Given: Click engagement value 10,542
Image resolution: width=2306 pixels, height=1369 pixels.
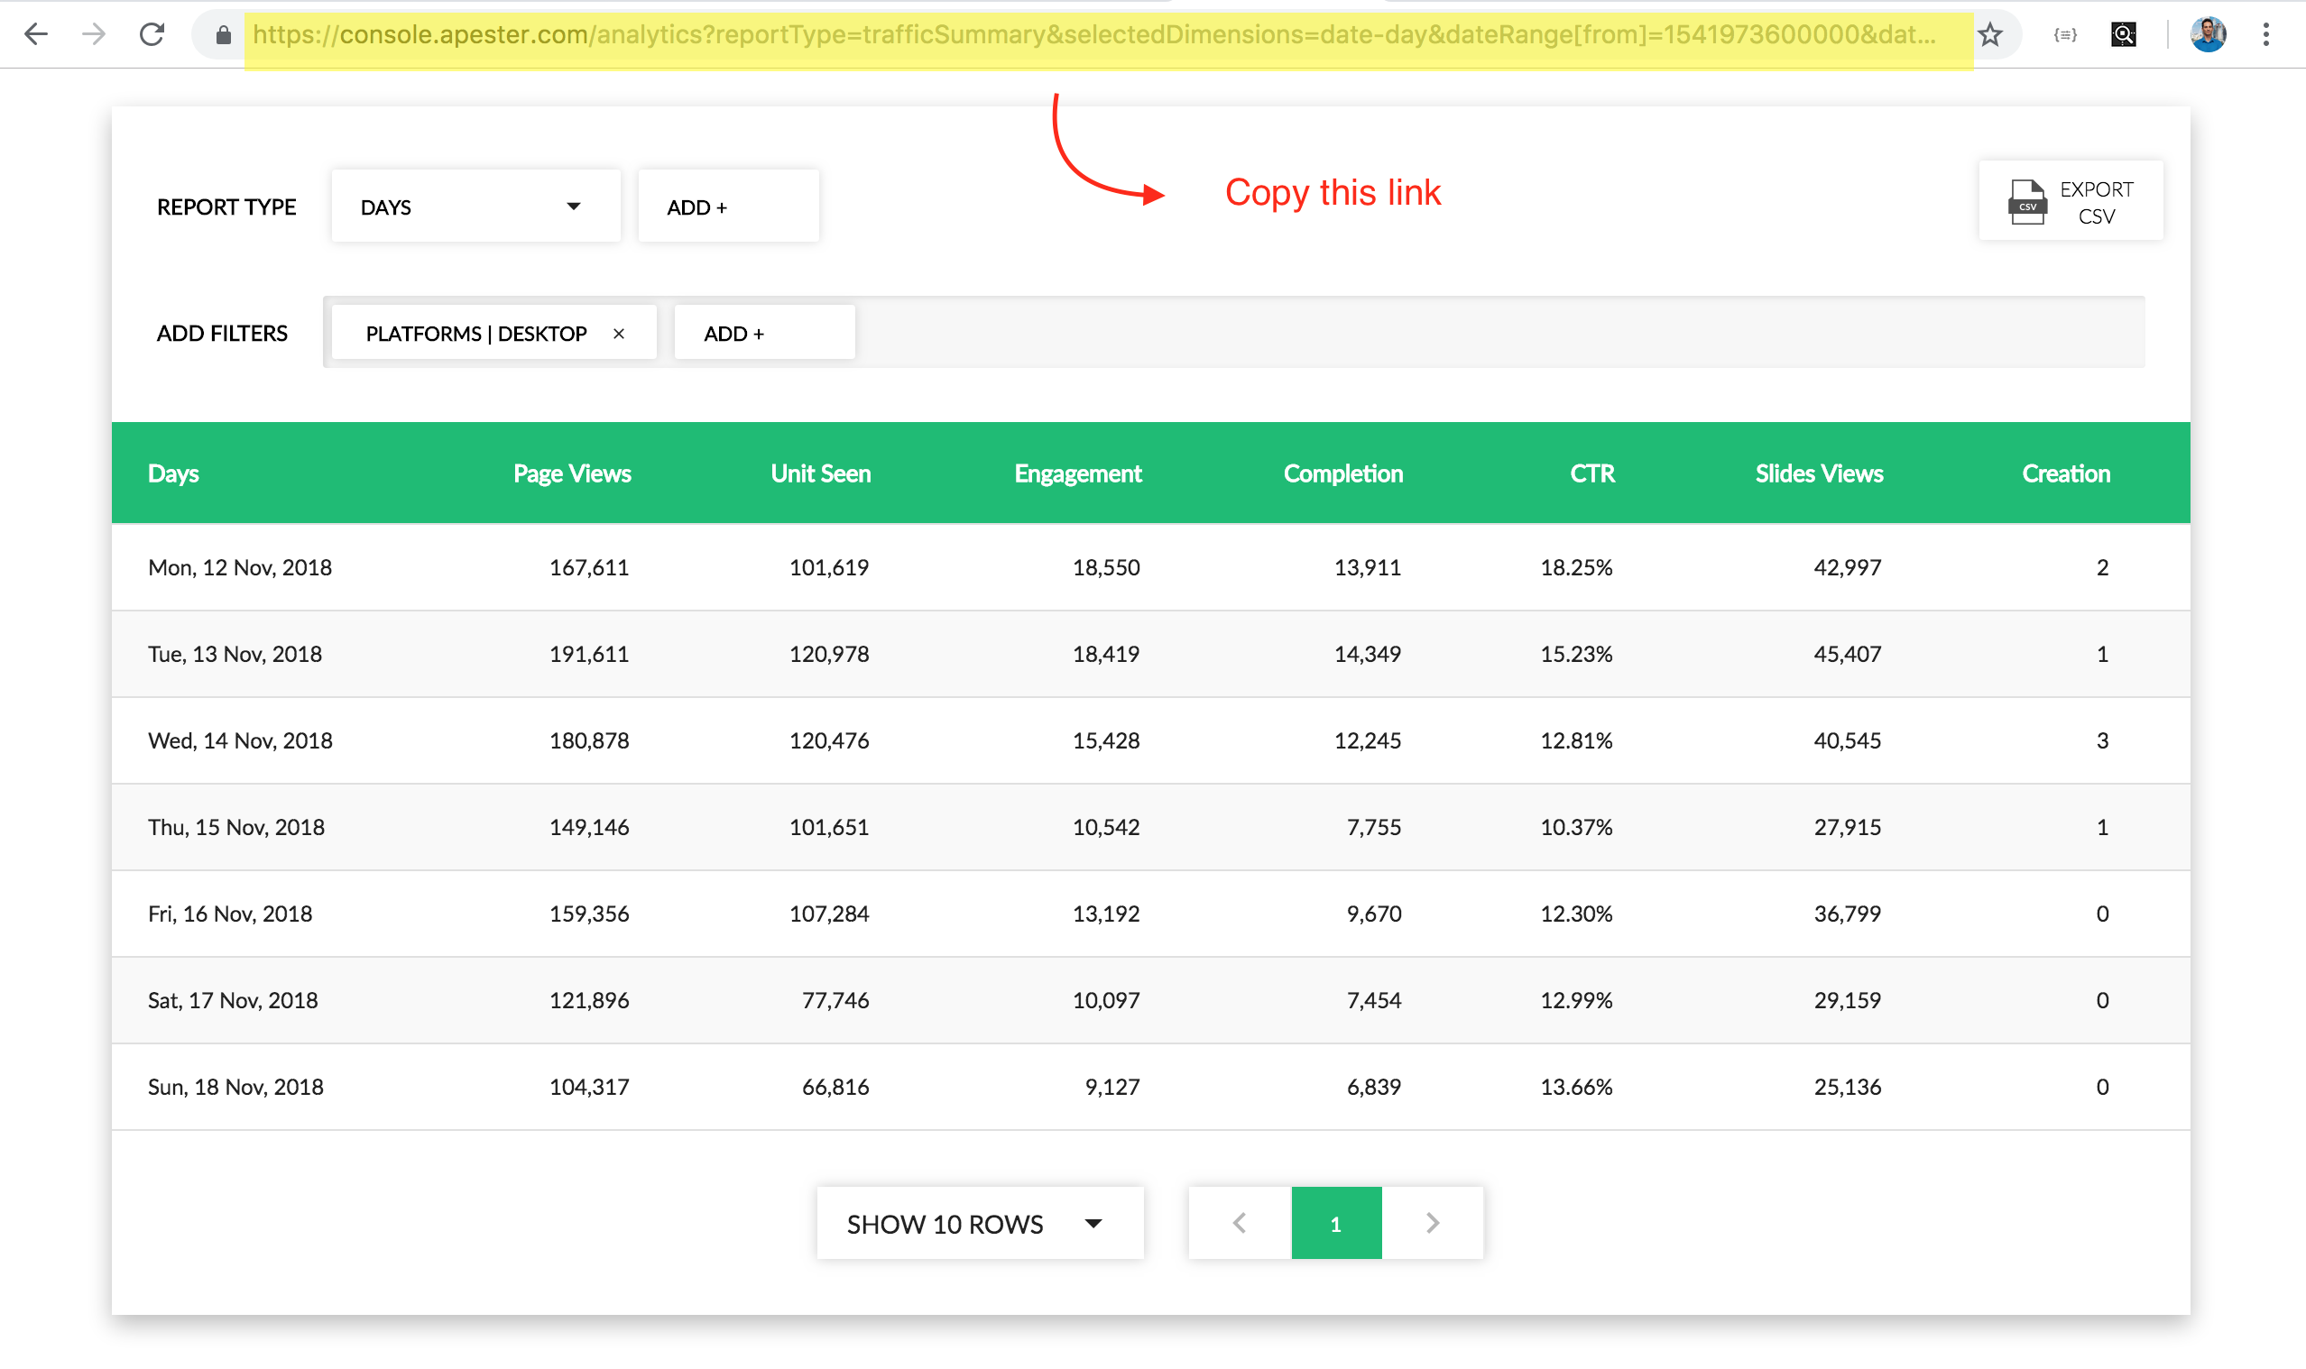Looking at the screenshot, I should (1106, 828).
